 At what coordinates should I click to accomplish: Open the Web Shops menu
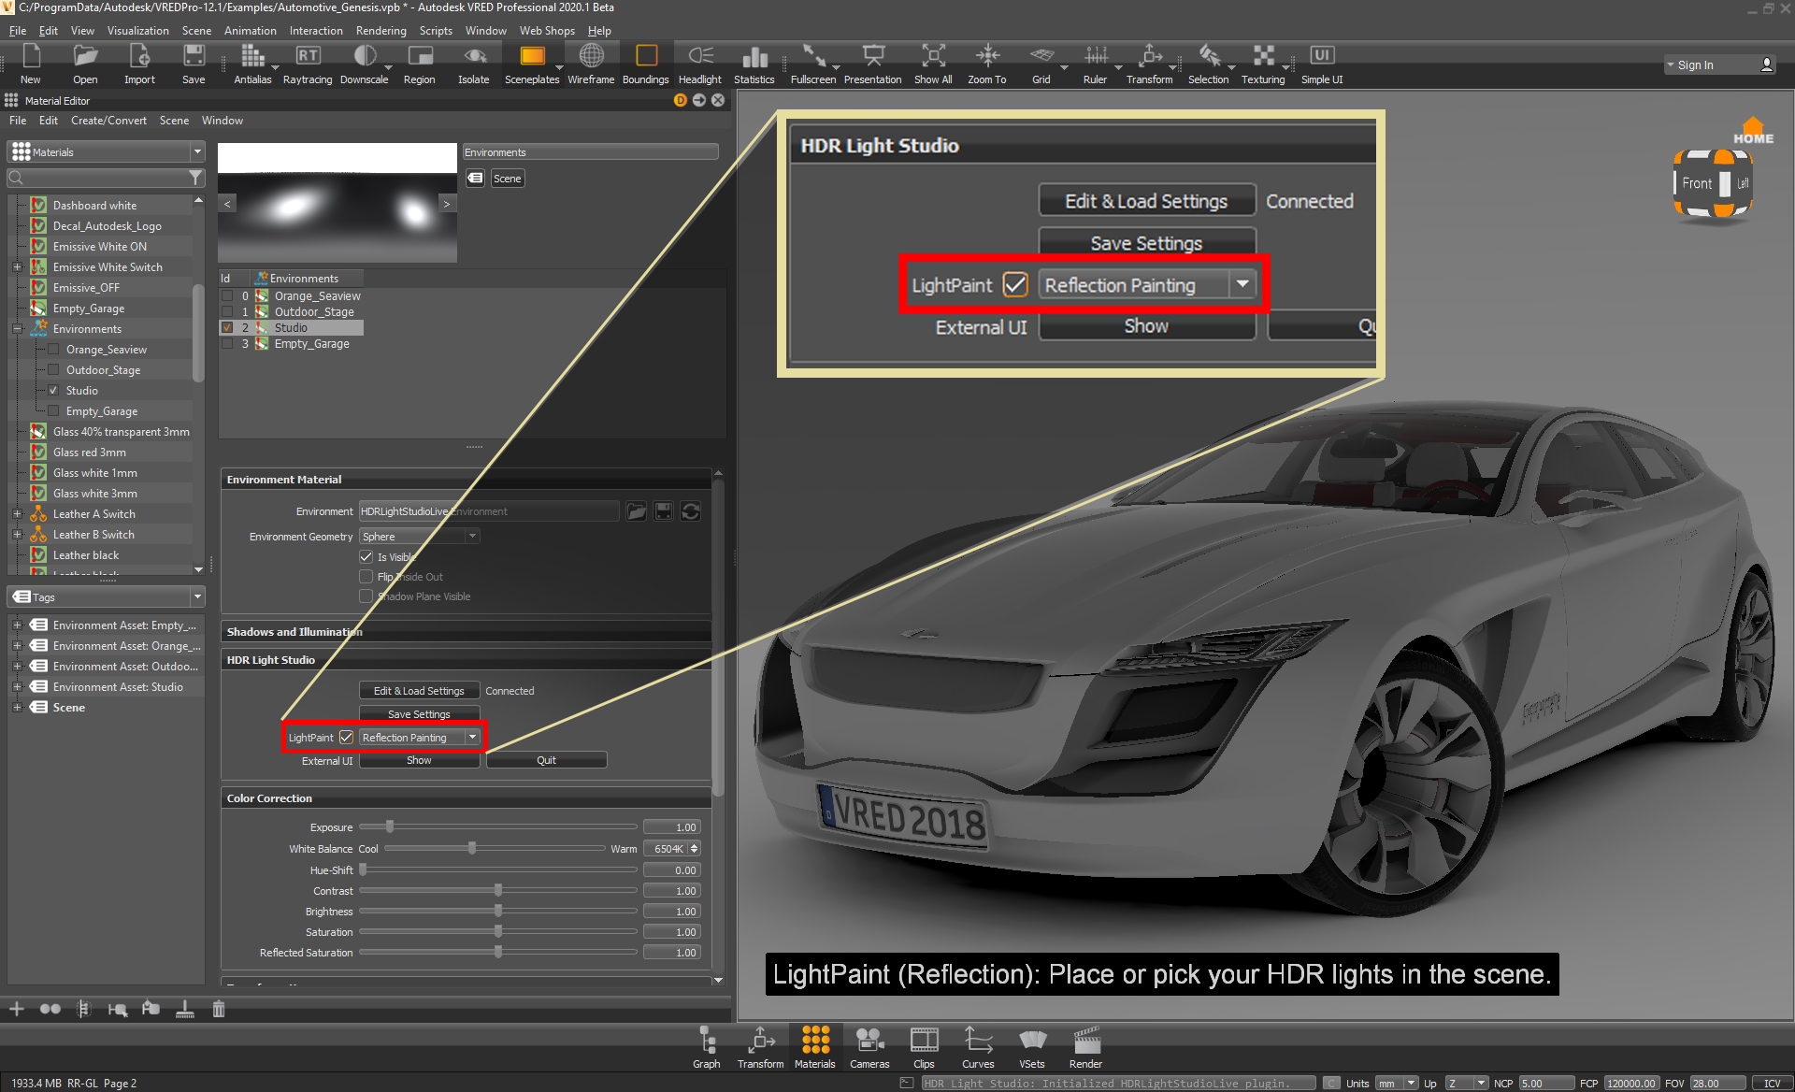point(547,31)
